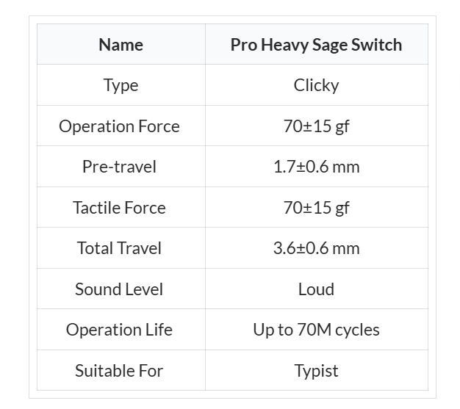
Task: Select the 1.7±0.6 mm value
Action: tap(316, 167)
